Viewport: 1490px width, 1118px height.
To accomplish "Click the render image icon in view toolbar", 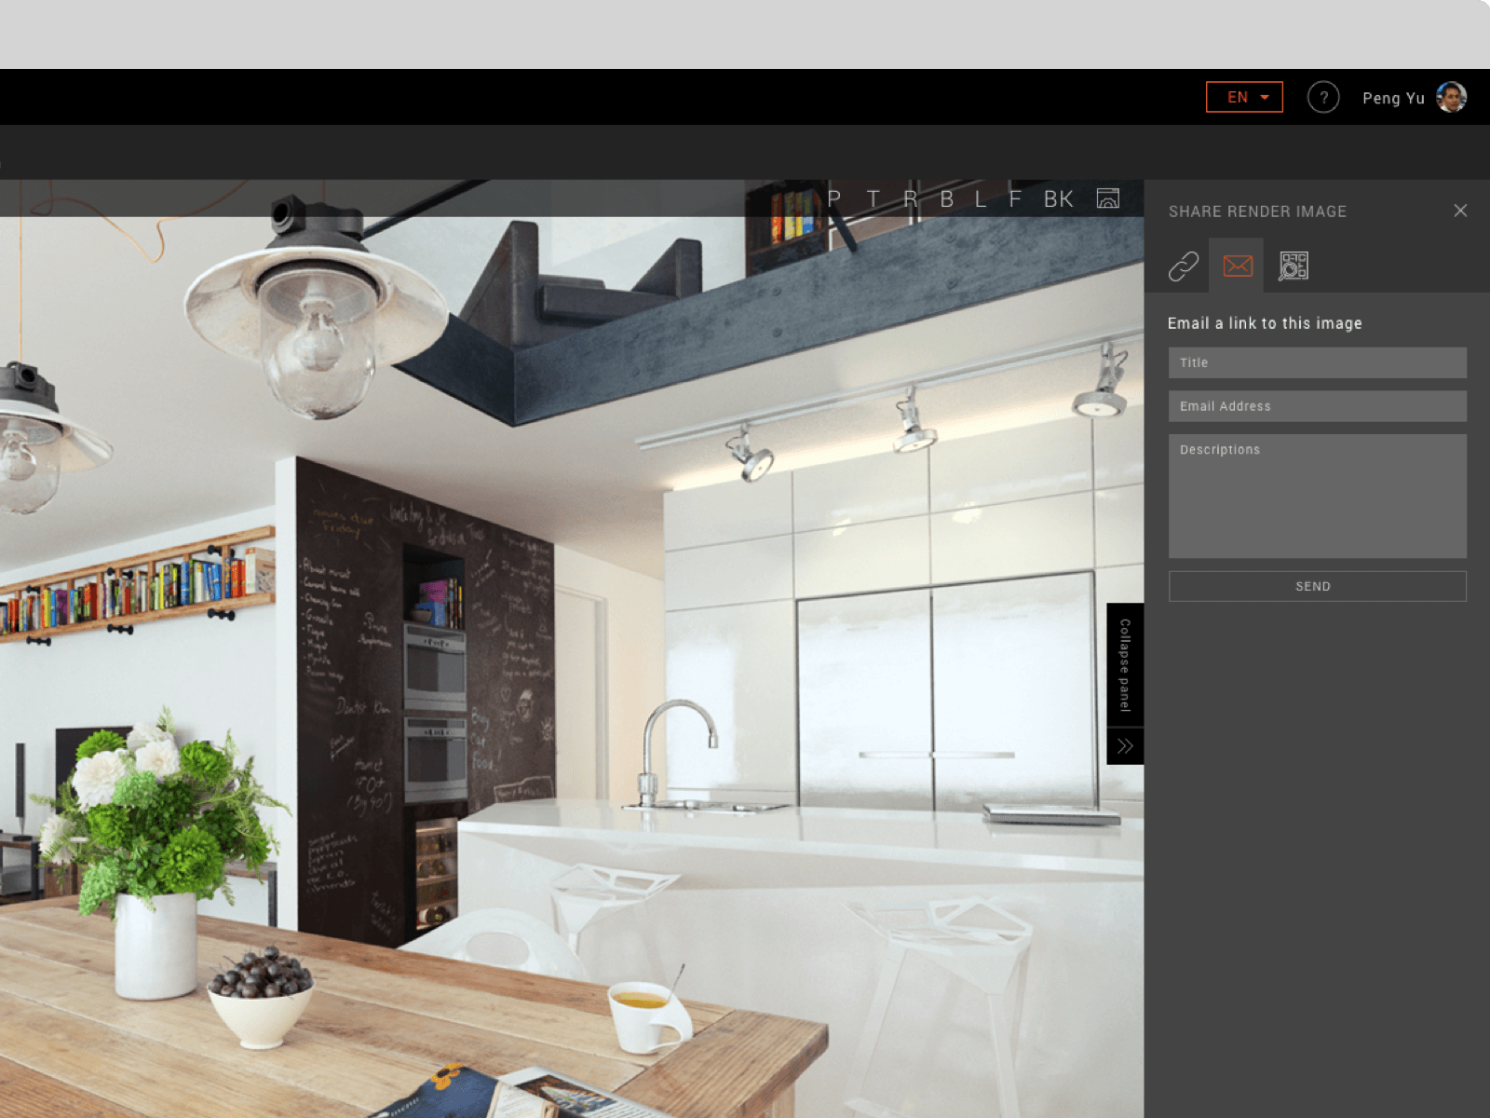I will point(1108,198).
